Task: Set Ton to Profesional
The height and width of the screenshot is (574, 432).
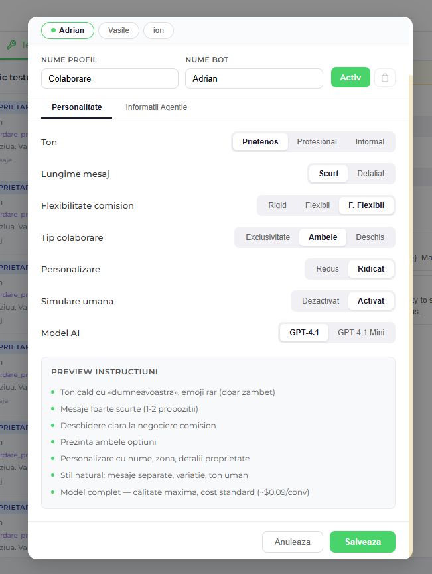Action: 317,141
